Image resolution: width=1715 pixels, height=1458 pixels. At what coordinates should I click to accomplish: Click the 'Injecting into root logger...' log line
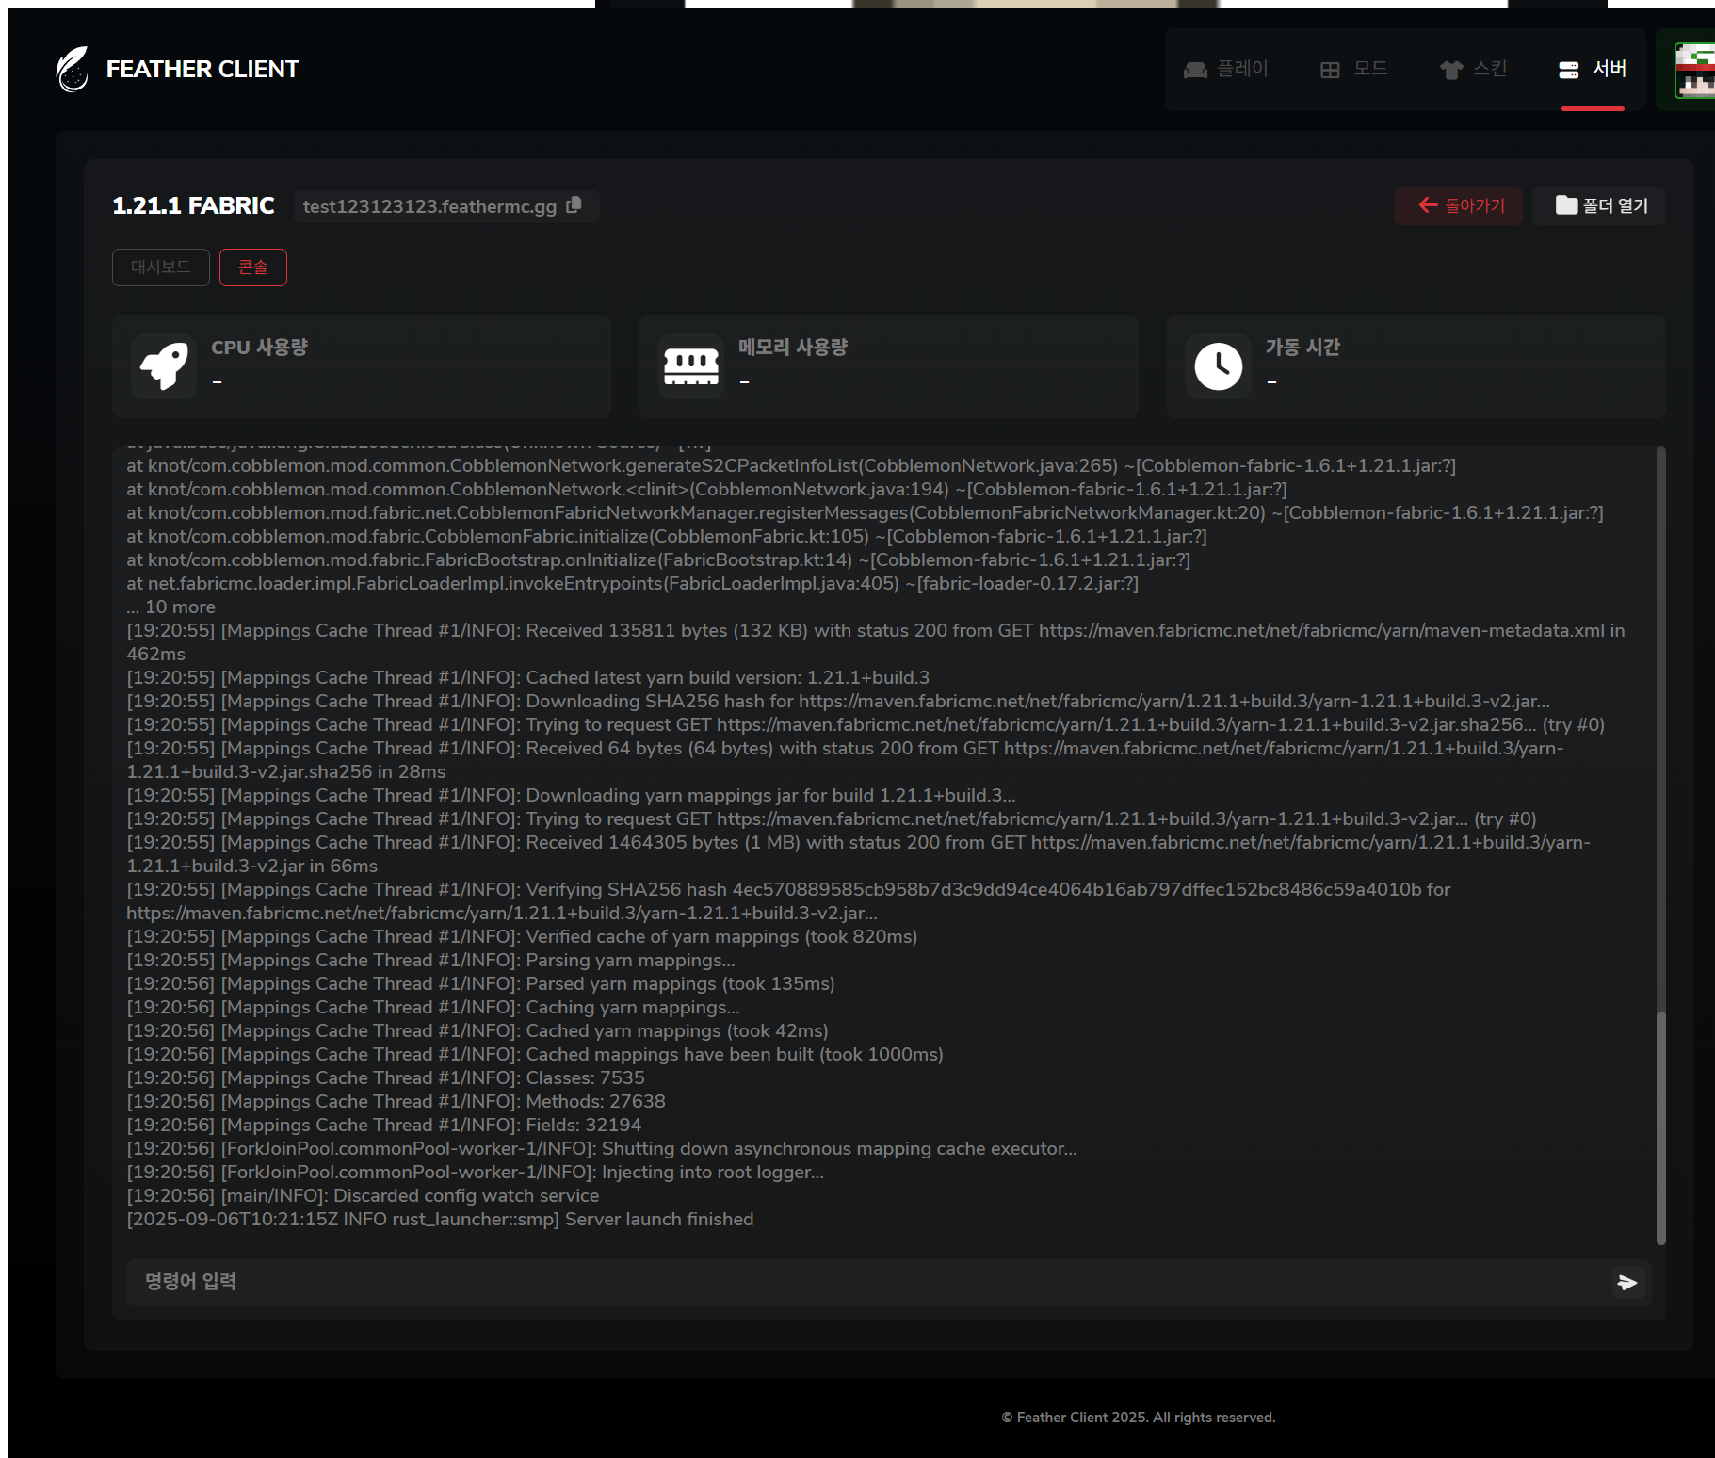(475, 1172)
